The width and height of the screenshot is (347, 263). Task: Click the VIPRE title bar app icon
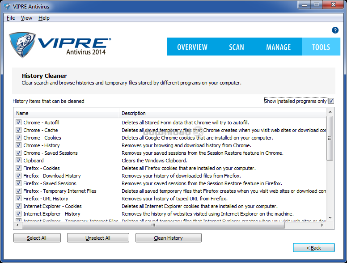click(x=7, y=6)
